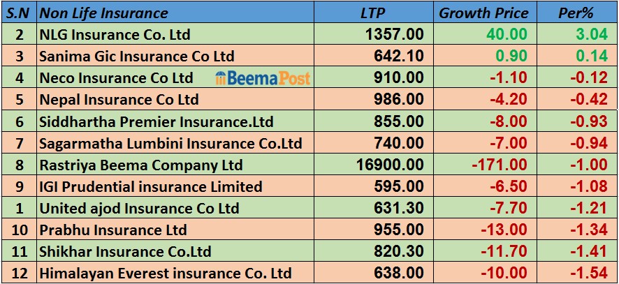Click Neco Insurance Co Ltd name
The height and width of the screenshot is (284, 619).
[x=117, y=78]
